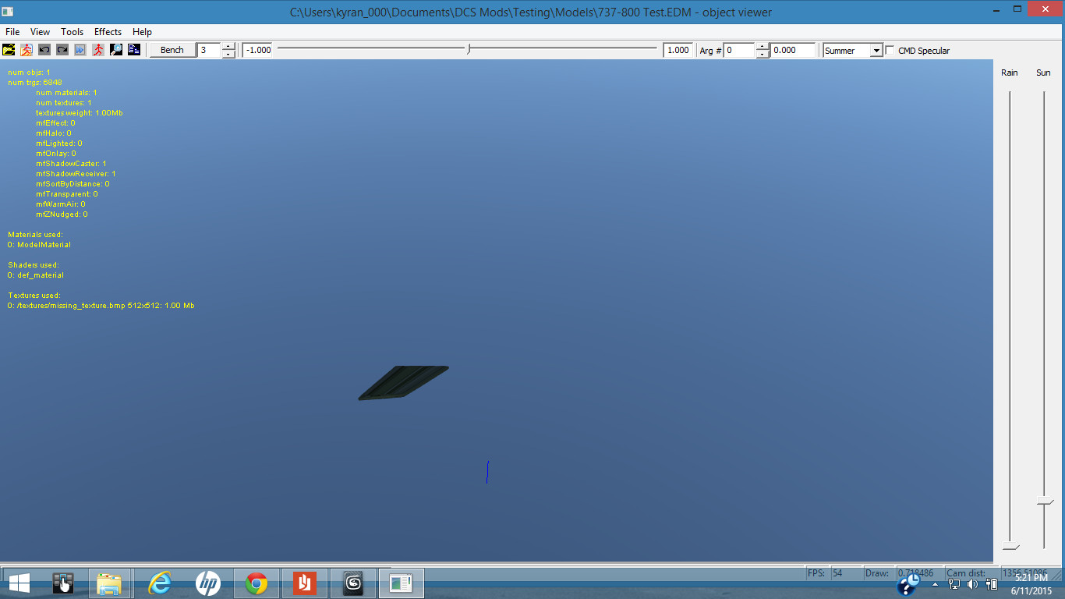Open the HP app from the taskbar
The image size is (1065, 599).
[207, 583]
